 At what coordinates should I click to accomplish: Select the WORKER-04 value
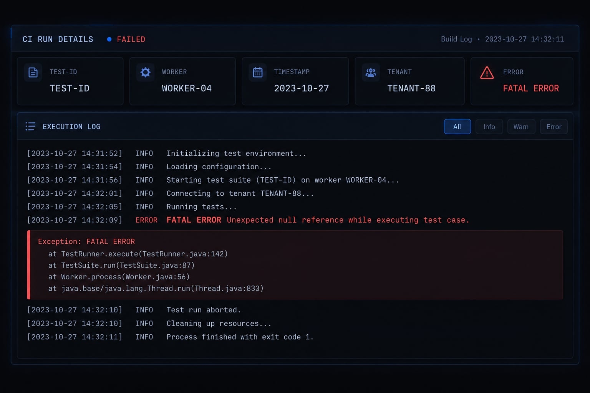click(187, 88)
